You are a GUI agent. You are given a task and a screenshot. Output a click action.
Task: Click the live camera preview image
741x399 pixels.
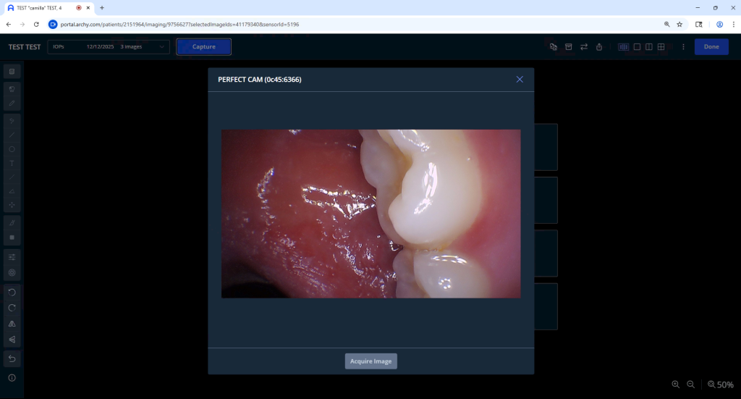(x=370, y=214)
